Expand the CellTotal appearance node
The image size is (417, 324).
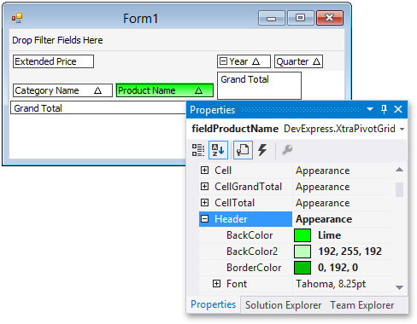tap(204, 202)
